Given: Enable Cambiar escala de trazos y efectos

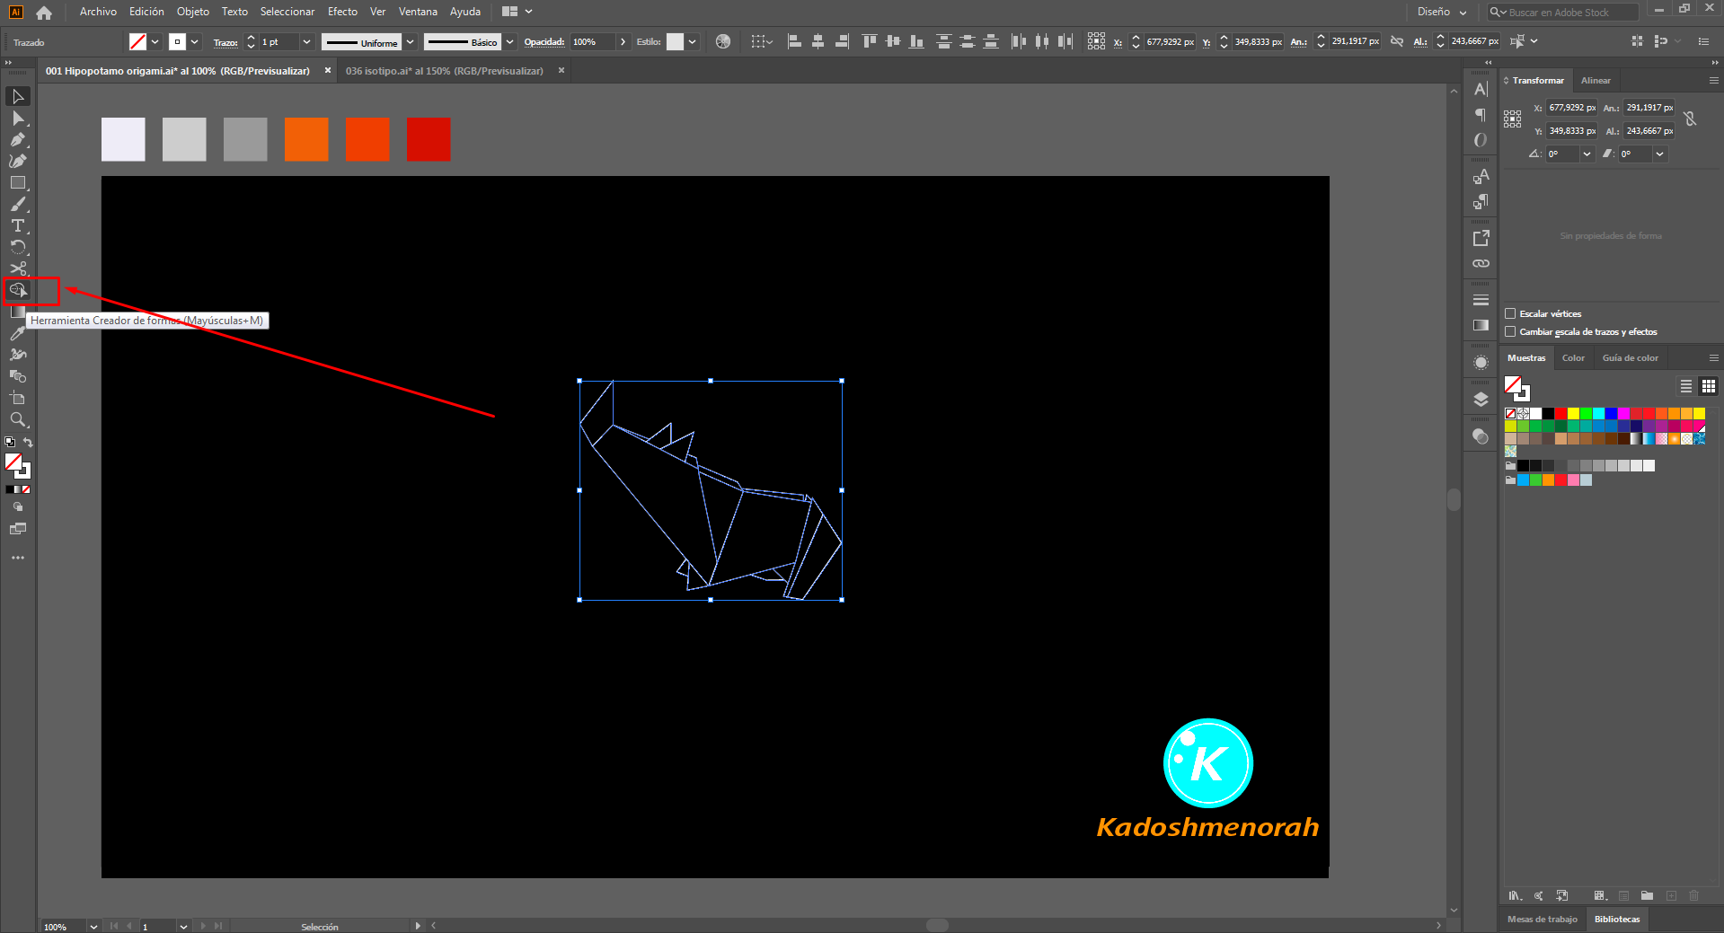Looking at the screenshot, I should pos(1510,331).
